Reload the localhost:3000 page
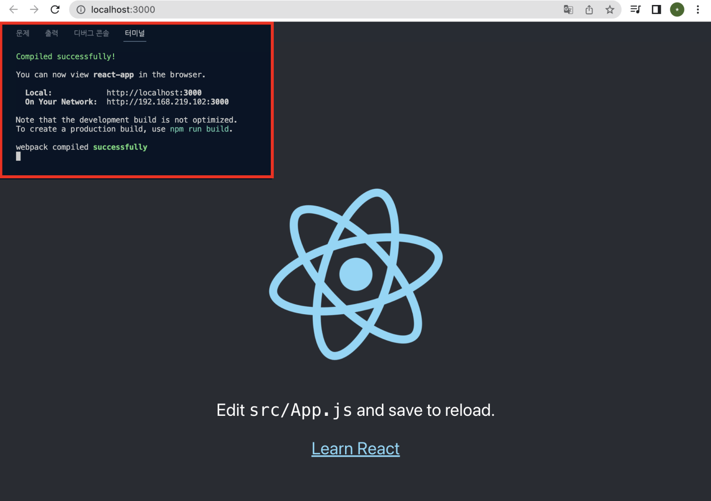 [x=55, y=9]
